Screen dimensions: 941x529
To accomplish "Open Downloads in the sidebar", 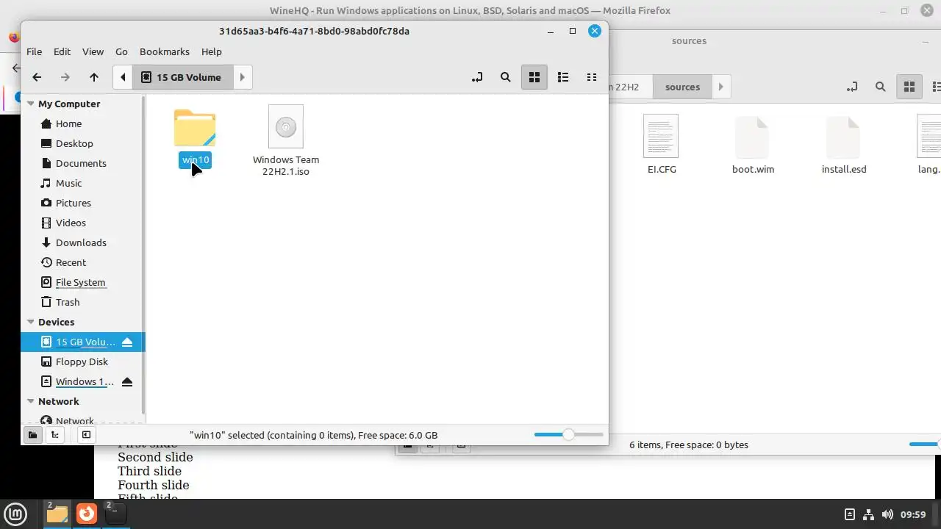I will 82,242.
